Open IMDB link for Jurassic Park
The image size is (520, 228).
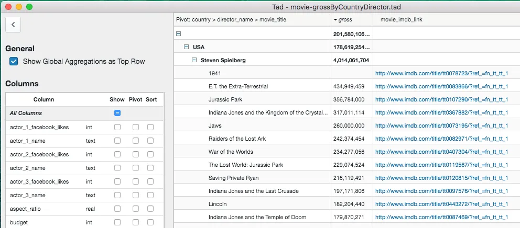pyautogui.click(x=441, y=99)
